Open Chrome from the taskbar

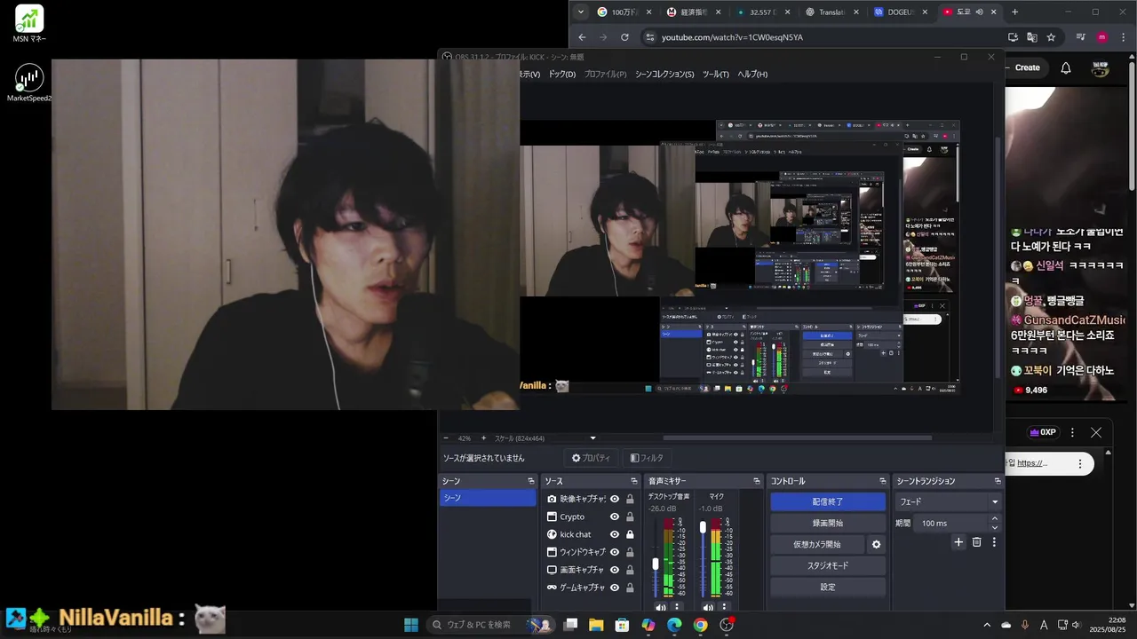tap(700, 625)
